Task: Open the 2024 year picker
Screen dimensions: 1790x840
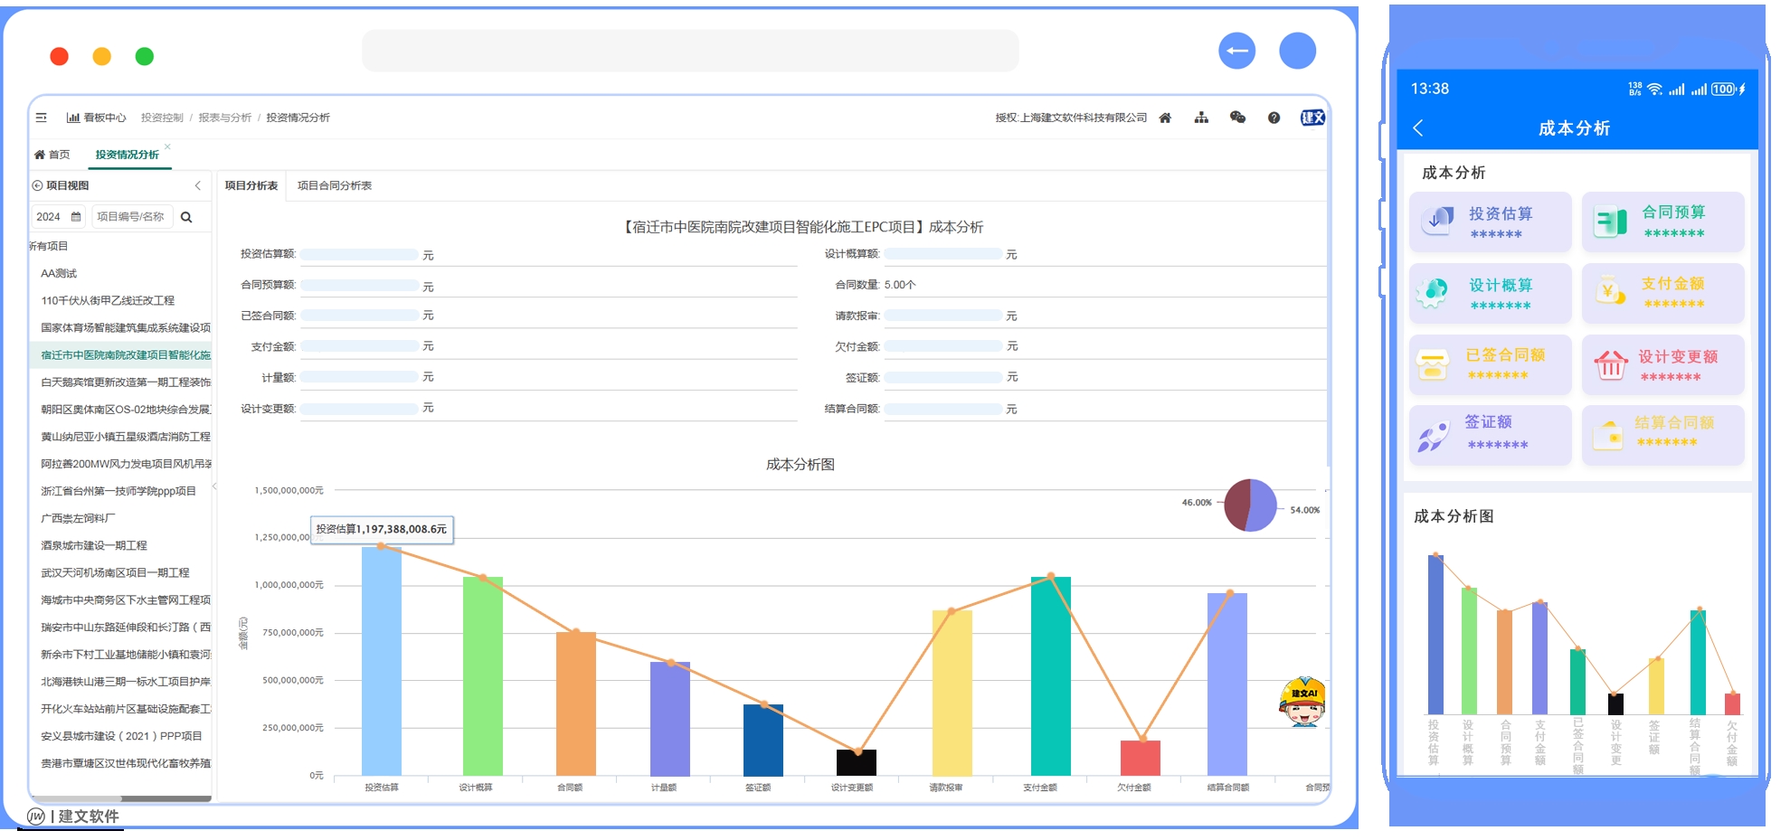Action: click(x=58, y=217)
